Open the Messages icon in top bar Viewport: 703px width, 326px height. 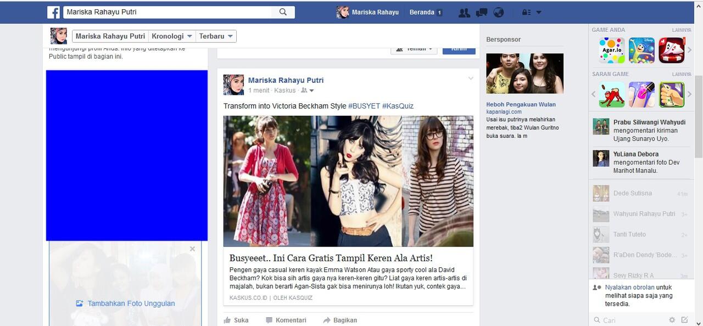coord(482,12)
